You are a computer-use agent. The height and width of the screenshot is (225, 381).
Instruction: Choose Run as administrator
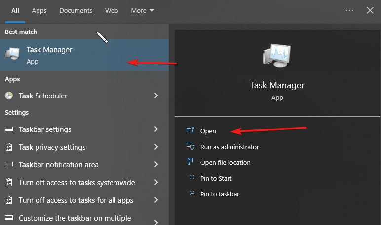(229, 147)
